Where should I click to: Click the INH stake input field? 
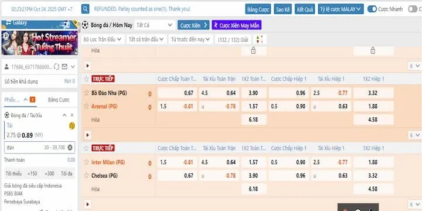point(39,148)
